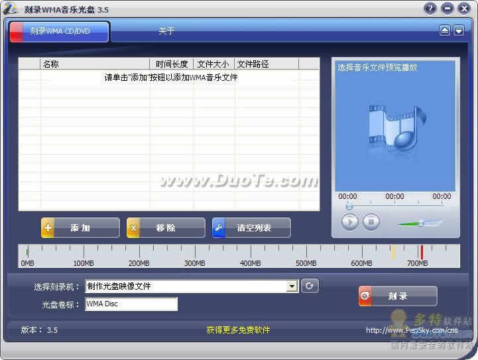The height and width of the screenshot is (360, 478).
Task: Start burning with the 刻录 button
Action: coord(398,296)
